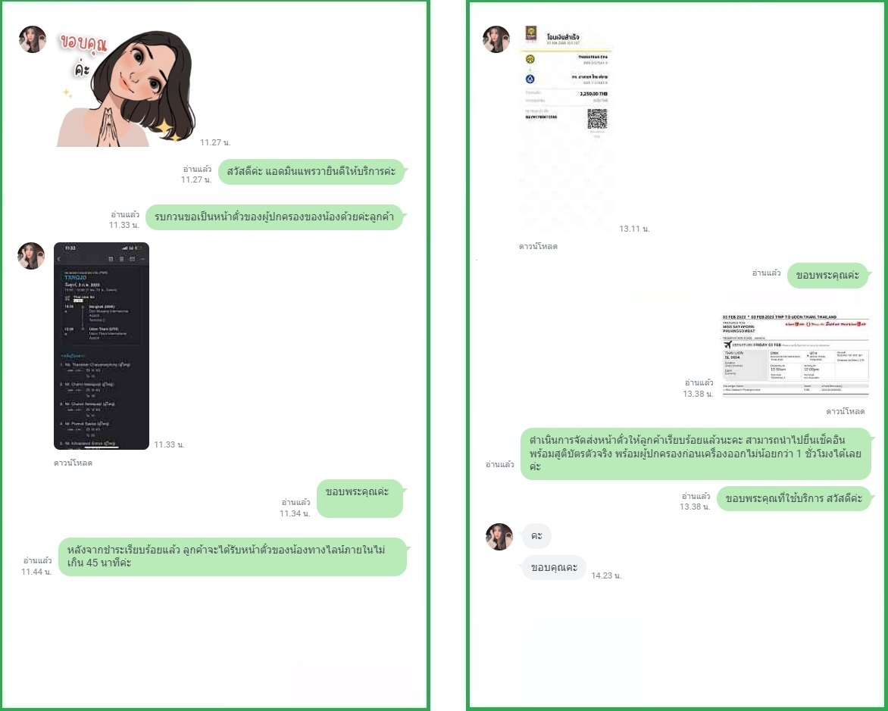Select the short คะ reply bubble
The width and height of the screenshot is (888, 711).
(x=536, y=535)
